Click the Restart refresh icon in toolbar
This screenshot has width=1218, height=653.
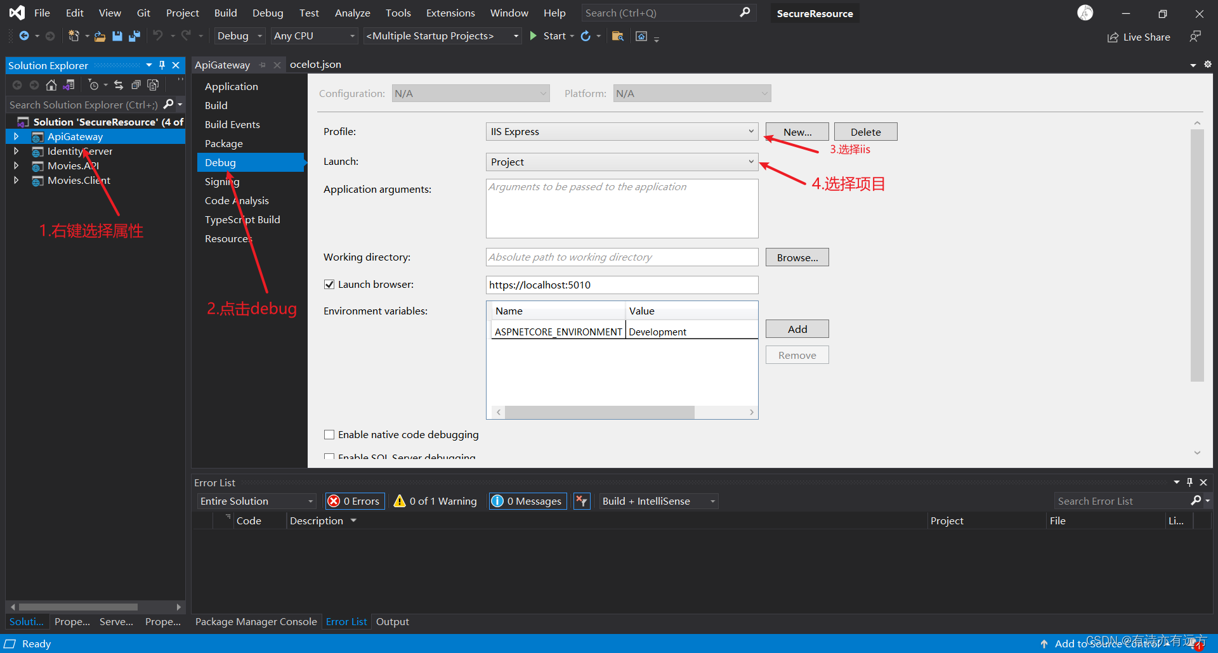[x=586, y=36]
